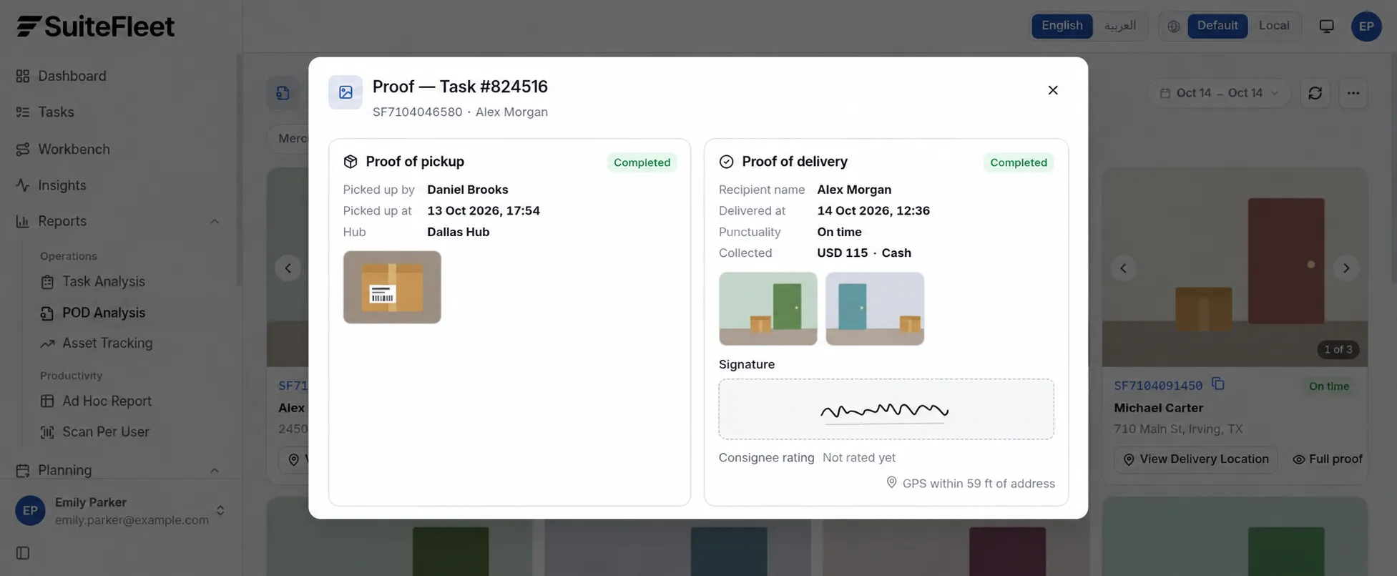Click the Proof of pickup Completed badge
The width and height of the screenshot is (1397, 576).
(x=642, y=162)
